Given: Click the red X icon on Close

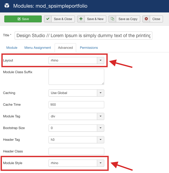Looking at the screenshot, I should click(x=146, y=19).
